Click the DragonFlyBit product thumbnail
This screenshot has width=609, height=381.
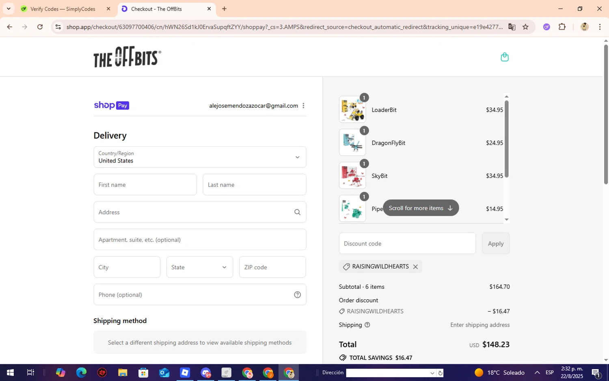[x=352, y=143]
